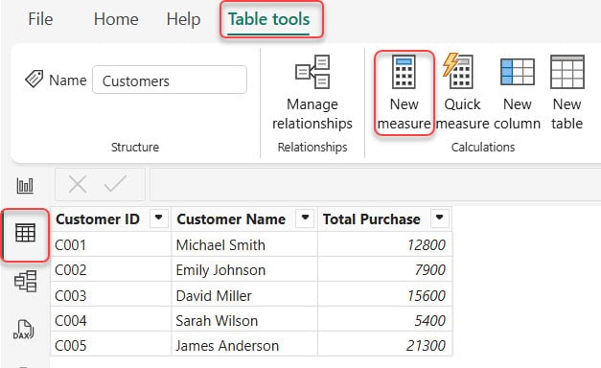Image resolution: width=601 pixels, height=368 pixels.
Task: Click into the formula bar
Action: 375,184
